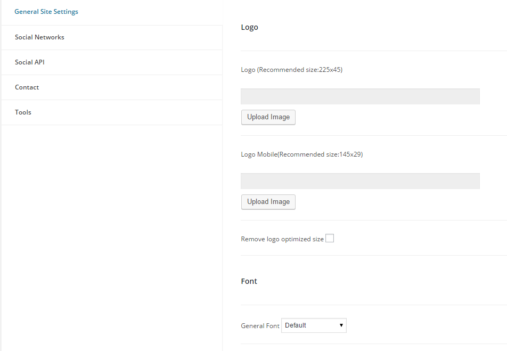This screenshot has width=507, height=351.
Task: Go to the Contact settings tab
Action: 27,87
